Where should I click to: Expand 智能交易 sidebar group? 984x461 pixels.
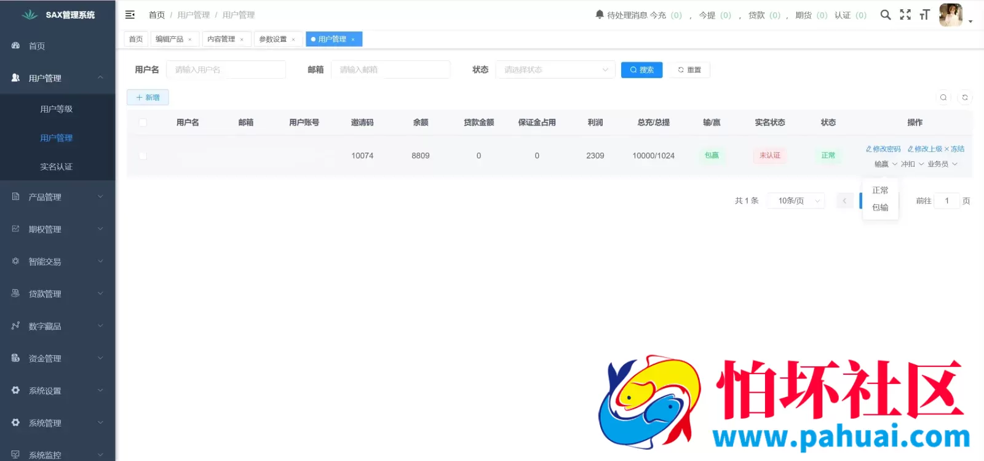[x=58, y=262]
